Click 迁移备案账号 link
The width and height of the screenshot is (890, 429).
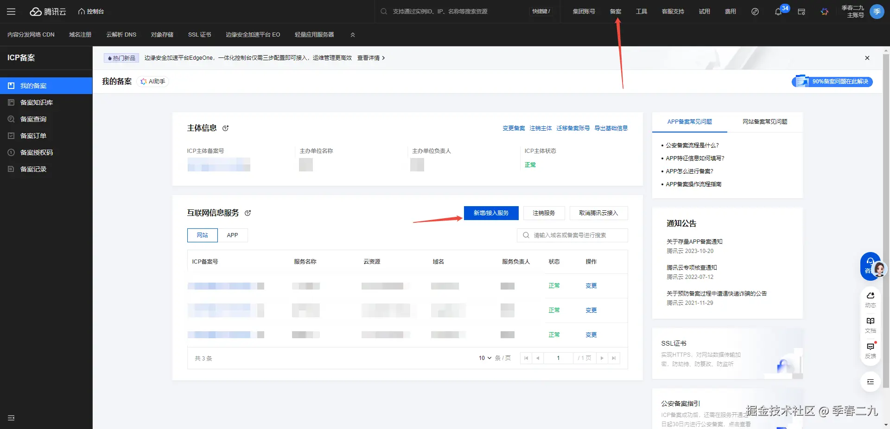coord(573,128)
